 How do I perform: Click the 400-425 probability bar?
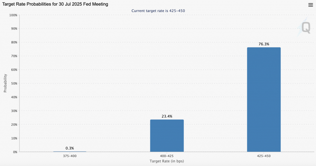167,135
